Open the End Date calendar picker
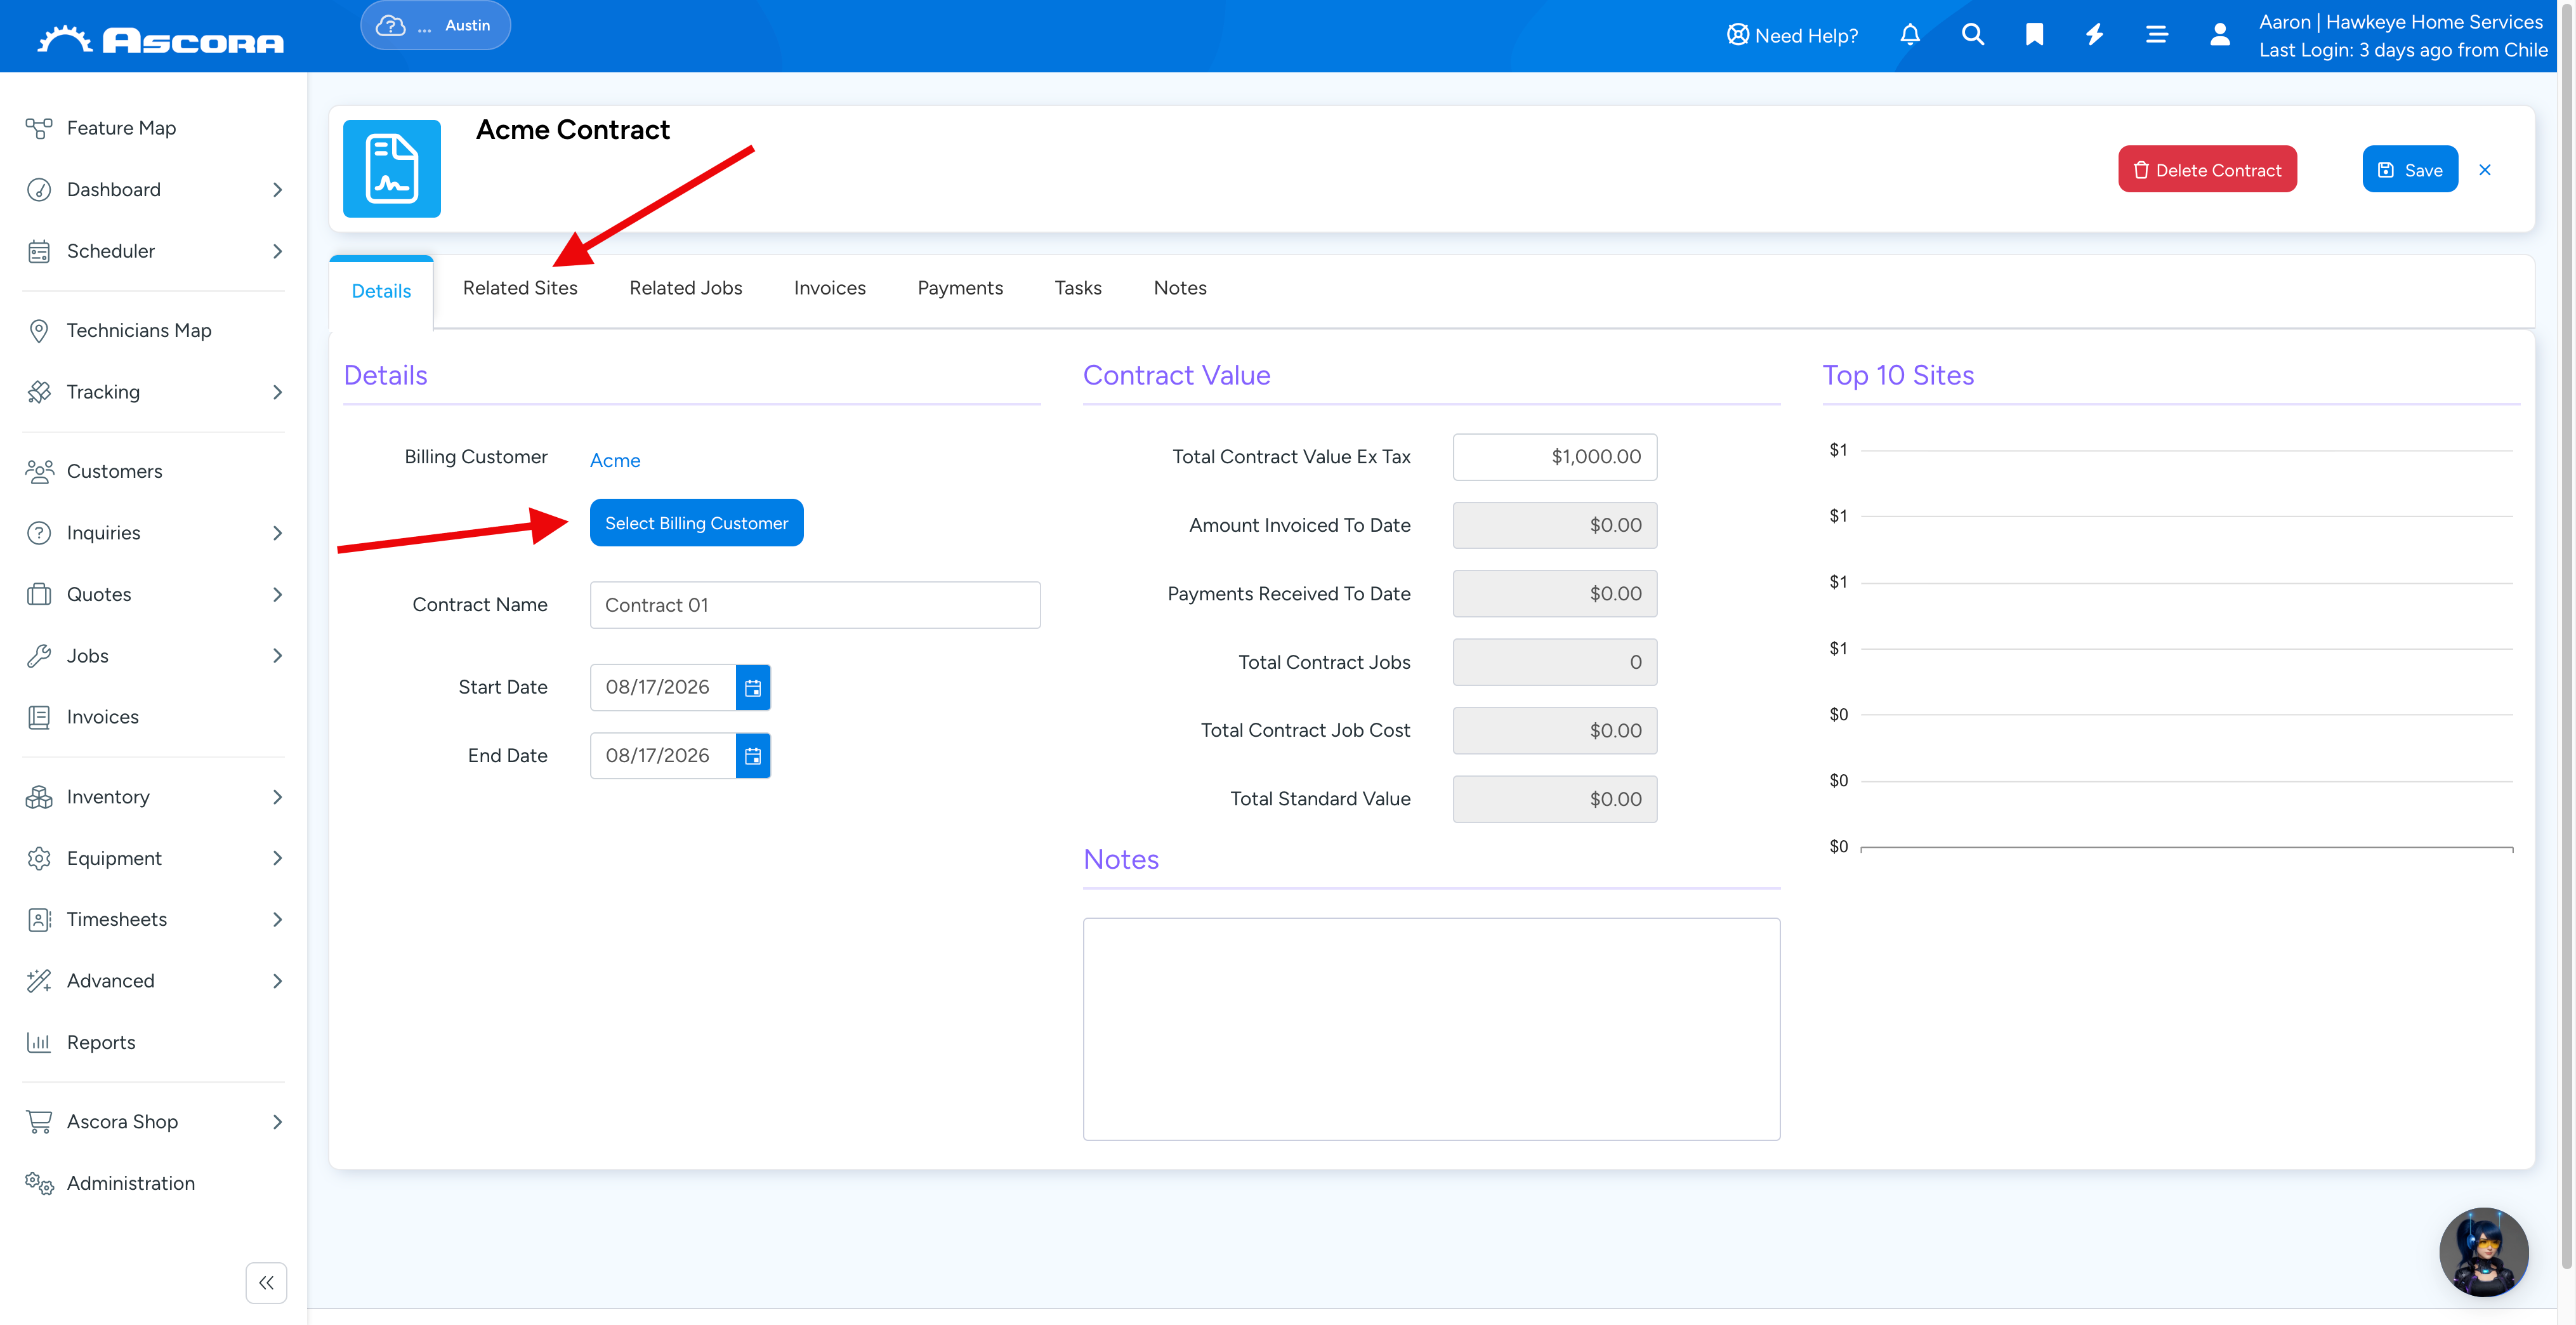Viewport: 2576px width, 1325px height. 753,756
